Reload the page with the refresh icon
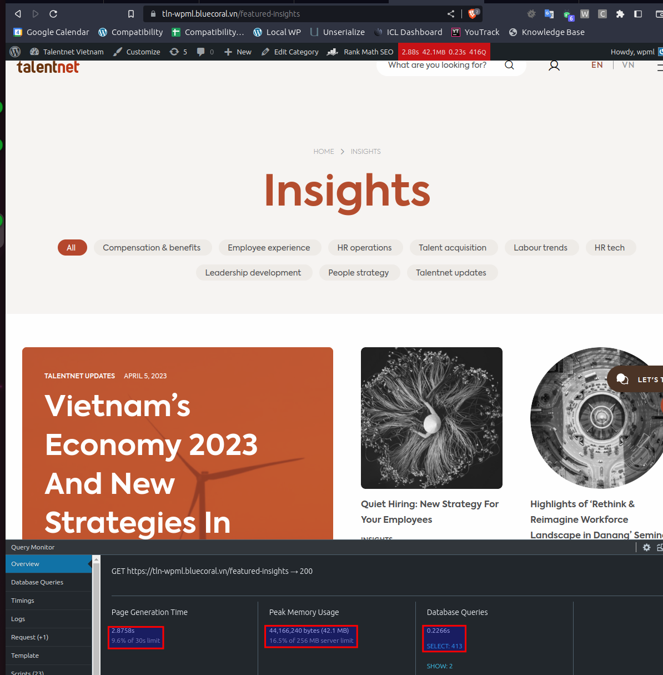 pyautogui.click(x=53, y=14)
